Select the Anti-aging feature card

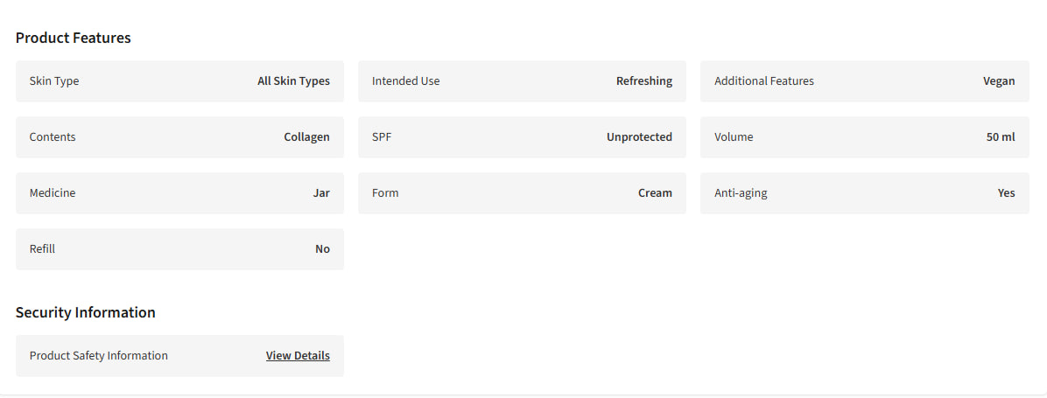[x=865, y=193]
